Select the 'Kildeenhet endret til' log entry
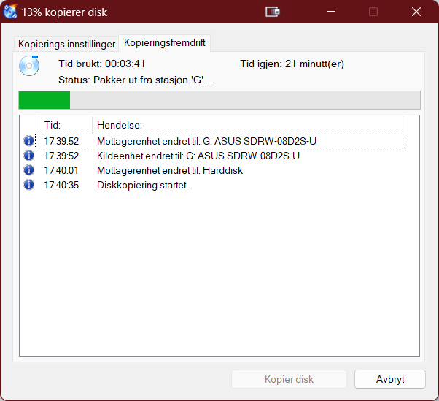 click(198, 156)
